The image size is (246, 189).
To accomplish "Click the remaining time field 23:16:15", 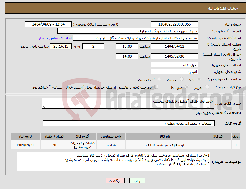I will click(x=61, y=46).
